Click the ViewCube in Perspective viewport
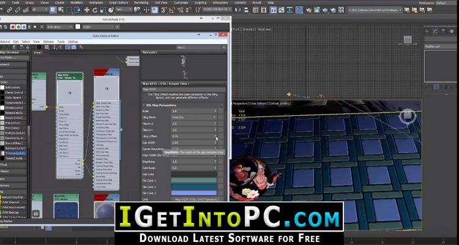459x245 pixels. click(408, 116)
